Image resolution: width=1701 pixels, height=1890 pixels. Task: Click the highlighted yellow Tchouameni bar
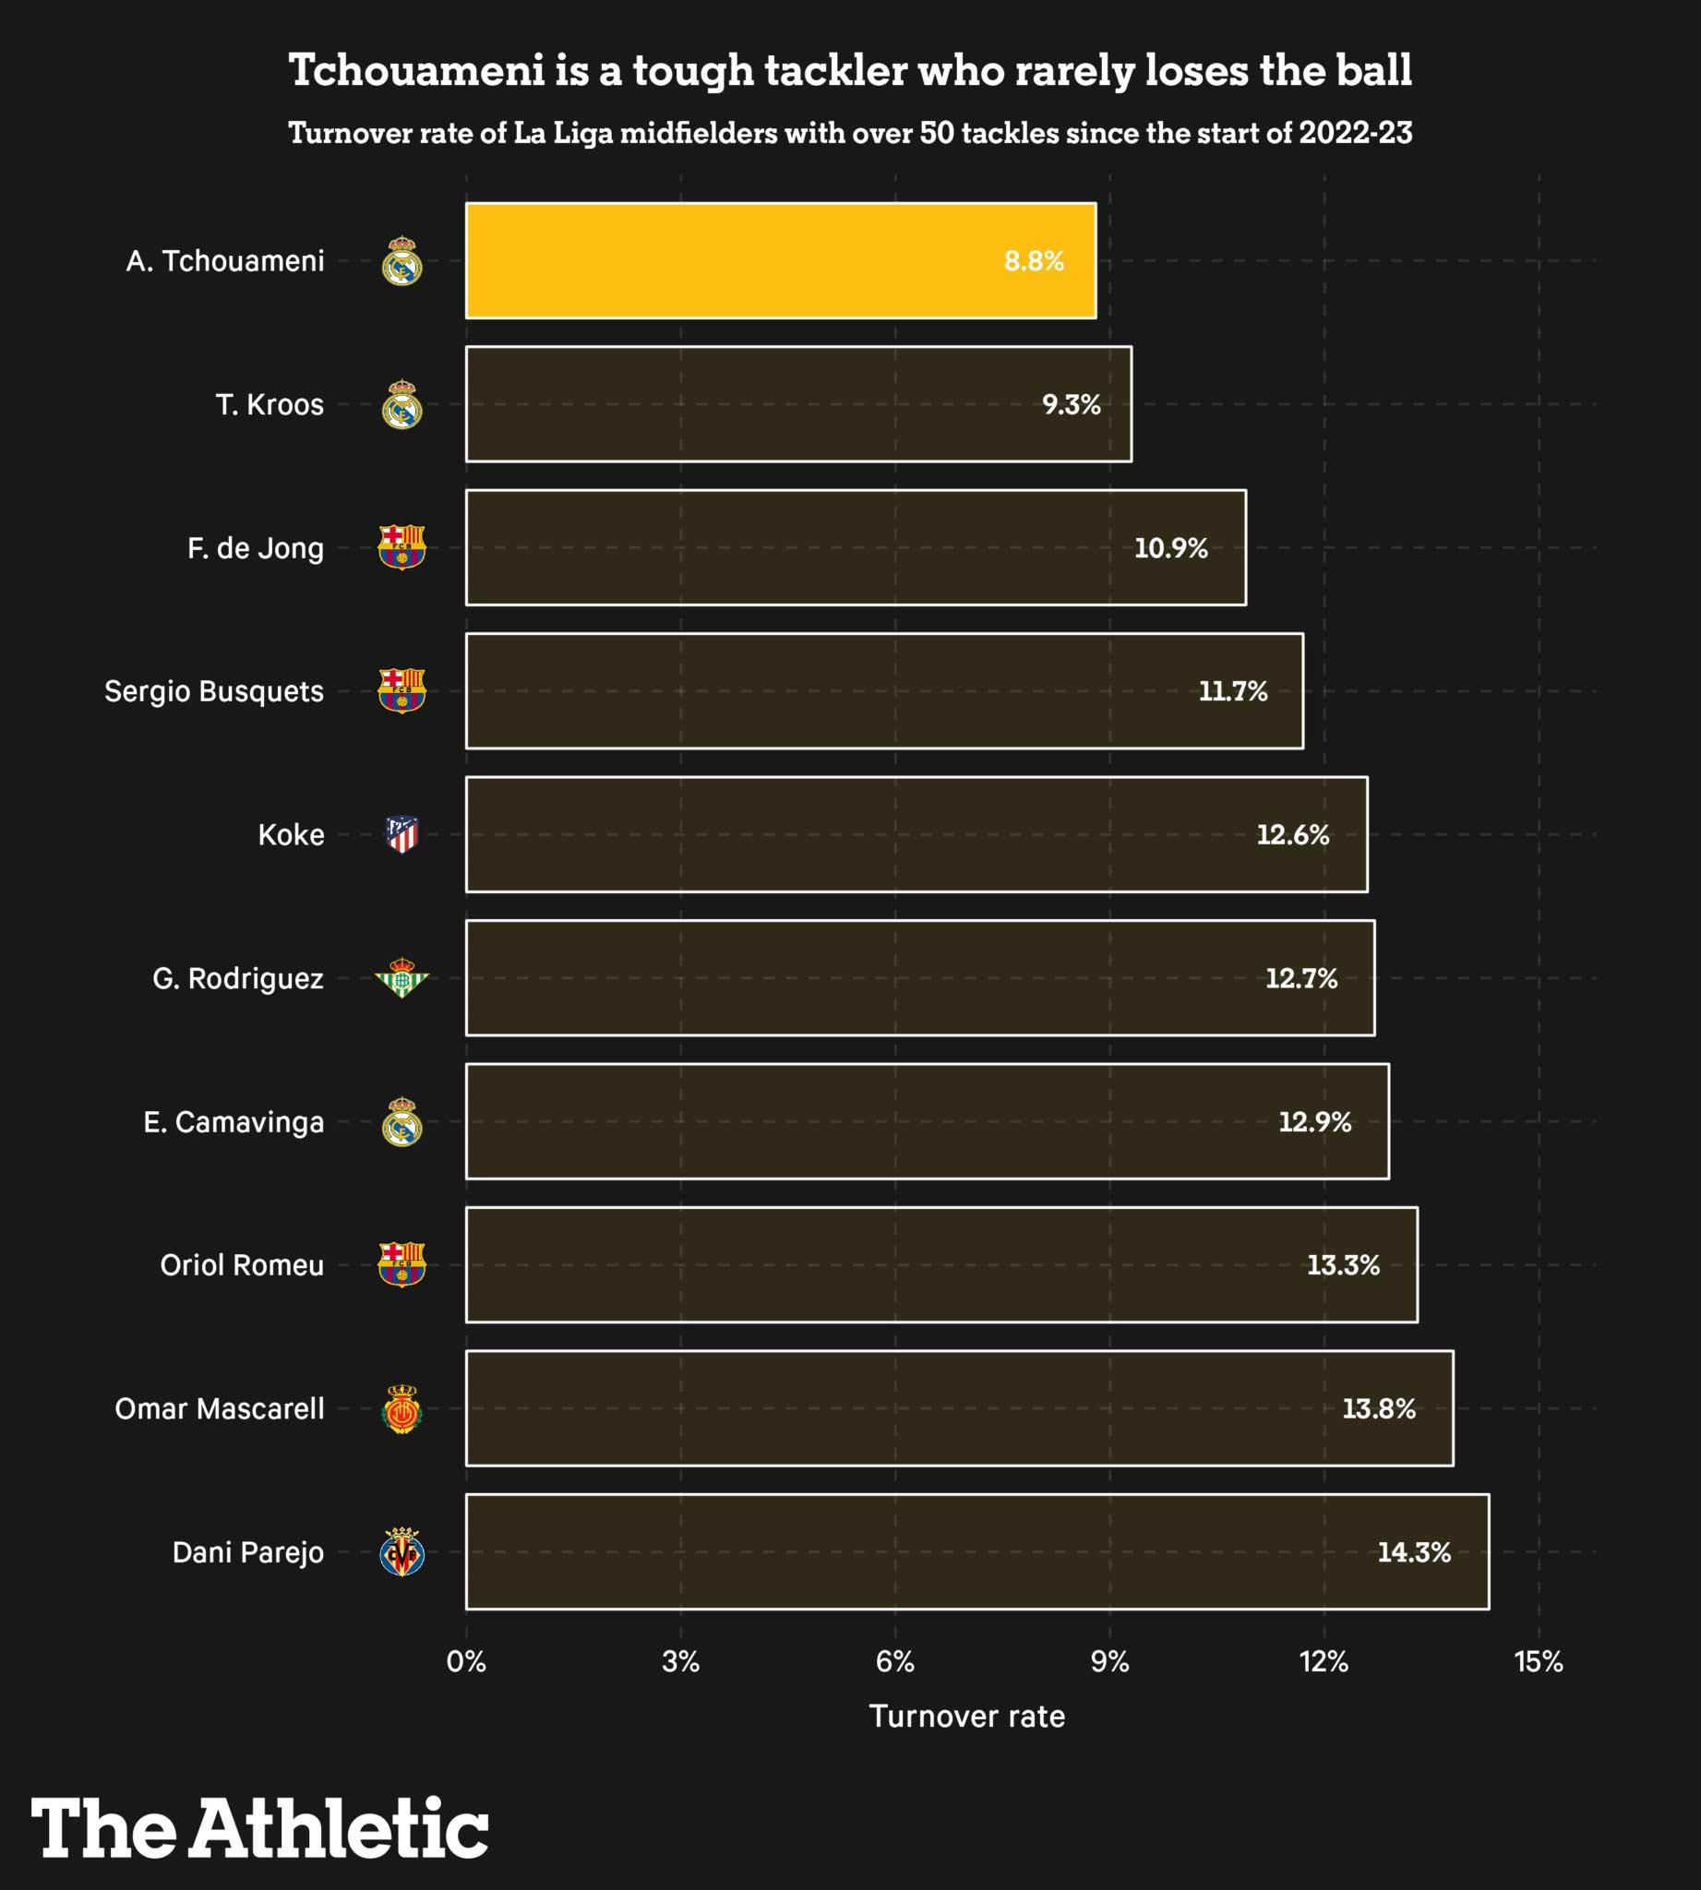(x=781, y=261)
